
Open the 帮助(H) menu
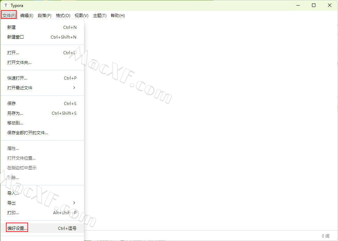[118, 16]
